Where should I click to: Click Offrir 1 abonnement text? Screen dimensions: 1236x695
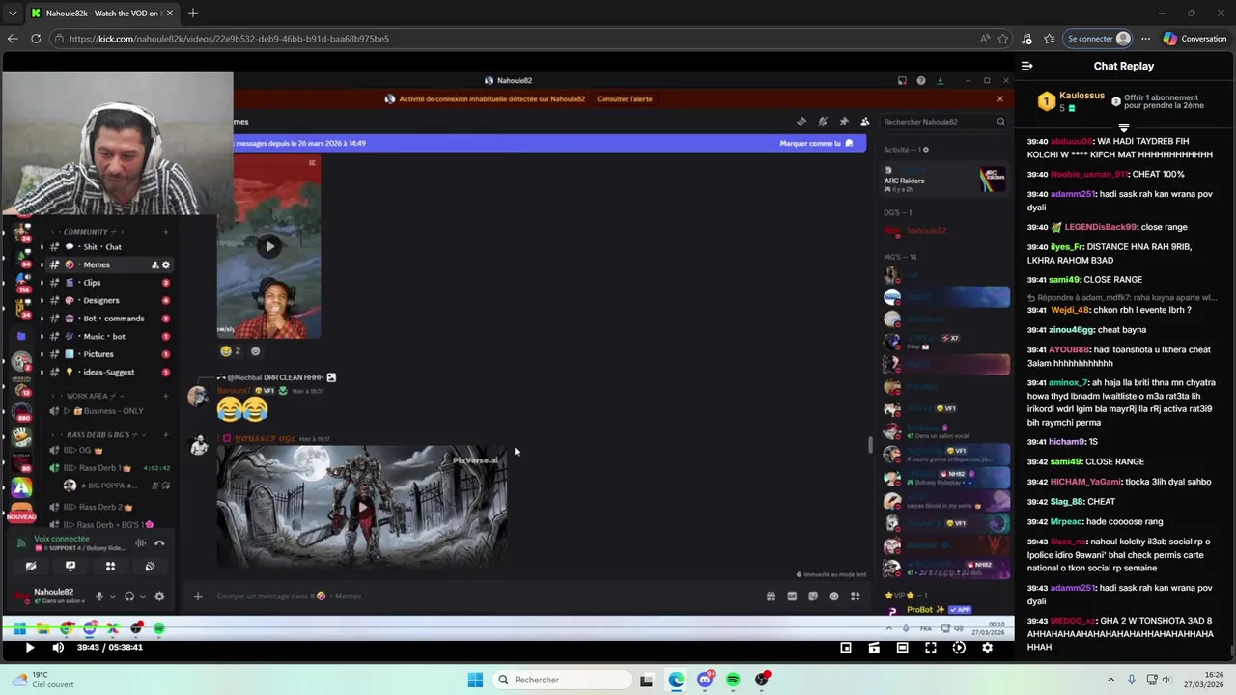pos(1161,97)
